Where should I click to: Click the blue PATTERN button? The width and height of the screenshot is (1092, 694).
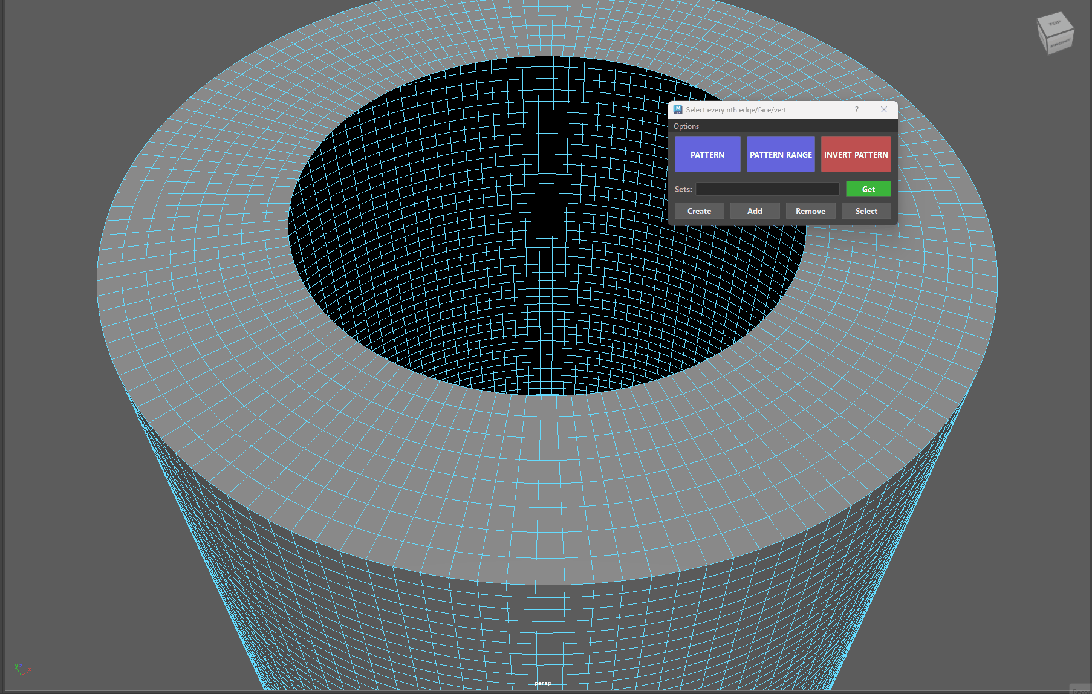707,154
